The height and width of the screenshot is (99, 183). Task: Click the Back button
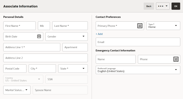pyautogui.click(x=149, y=6)
